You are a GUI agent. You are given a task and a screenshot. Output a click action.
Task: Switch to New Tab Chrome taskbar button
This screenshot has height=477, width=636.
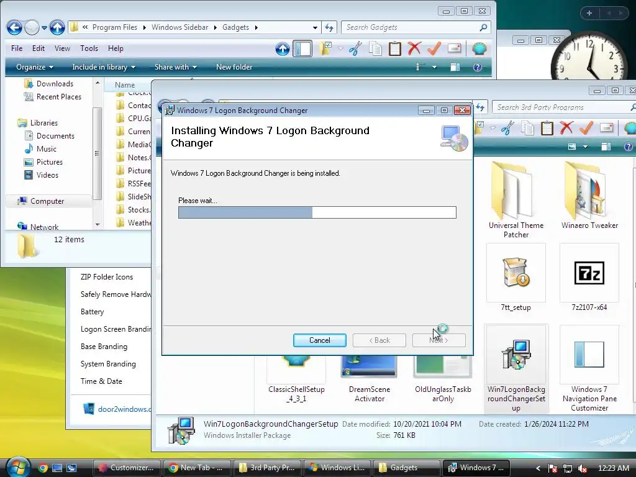point(197,468)
